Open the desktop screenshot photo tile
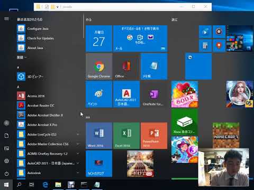 (x=240, y=39)
